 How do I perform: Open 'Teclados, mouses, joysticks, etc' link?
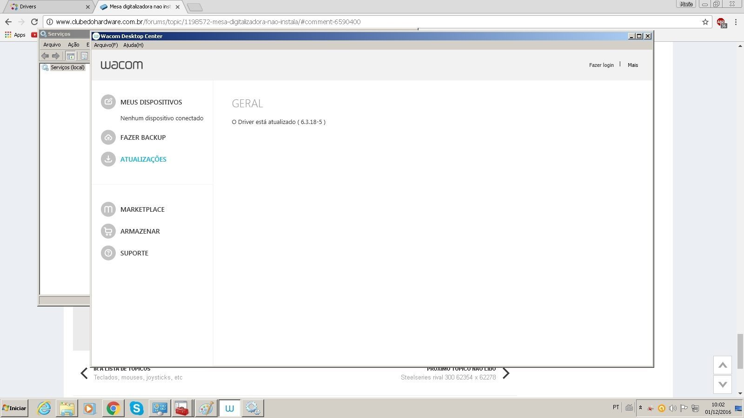click(138, 378)
